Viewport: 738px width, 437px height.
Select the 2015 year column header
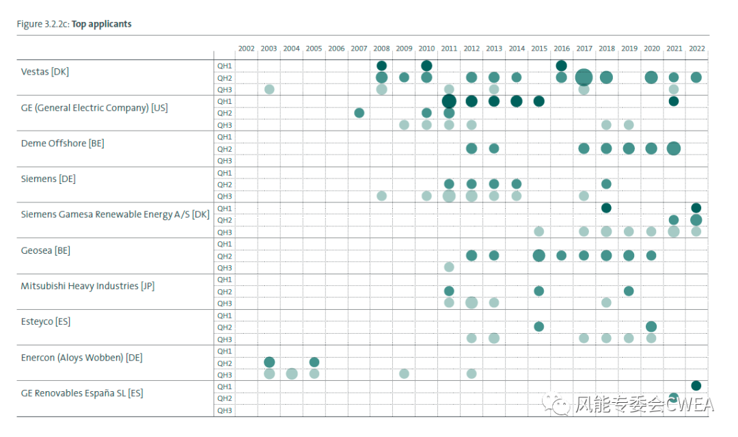(x=539, y=49)
